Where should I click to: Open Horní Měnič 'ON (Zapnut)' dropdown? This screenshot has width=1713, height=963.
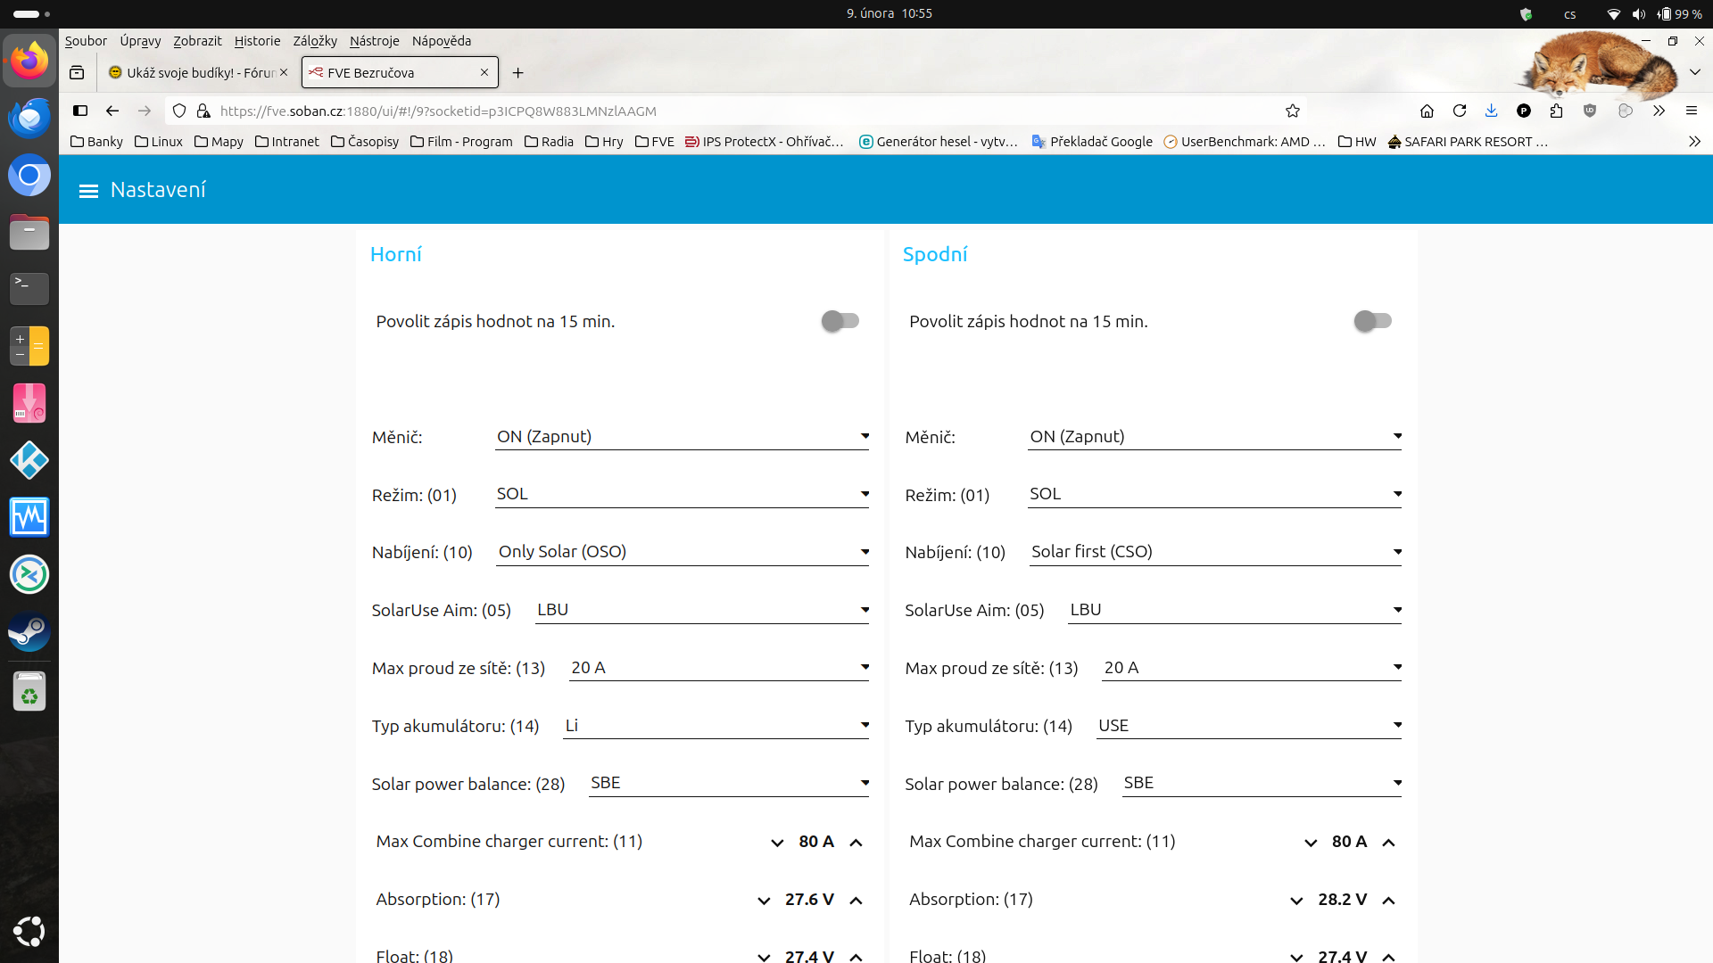point(682,437)
